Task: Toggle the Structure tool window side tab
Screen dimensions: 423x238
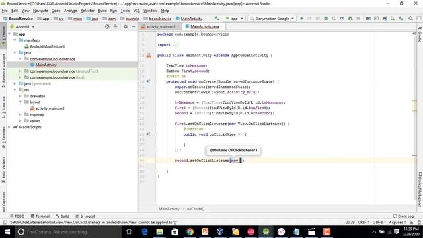Action: 3,107
